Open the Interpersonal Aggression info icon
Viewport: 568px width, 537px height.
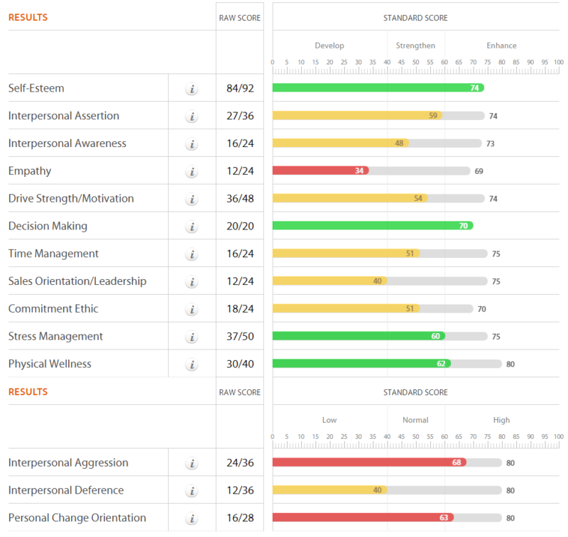(192, 463)
